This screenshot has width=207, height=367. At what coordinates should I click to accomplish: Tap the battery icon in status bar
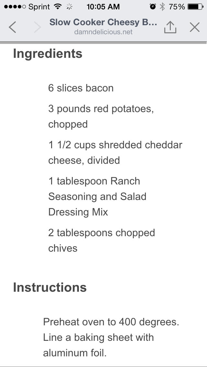(x=195, y=6)
